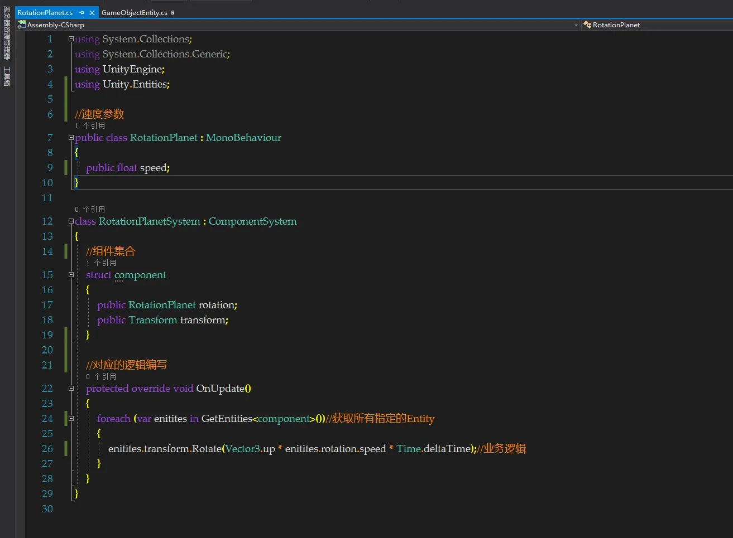Image resolution: width=733 pixels, height=538 pixels.
Task: Click the OnUpdate method name
Action: pyautogui.click(x=220, y=389)
